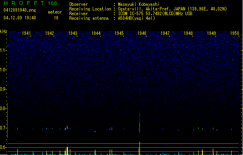
Task: Click the Receiving Location value text
Action: pyautogui.click(x=172, y=9)
